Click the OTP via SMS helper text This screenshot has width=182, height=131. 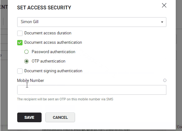point(65,99)
